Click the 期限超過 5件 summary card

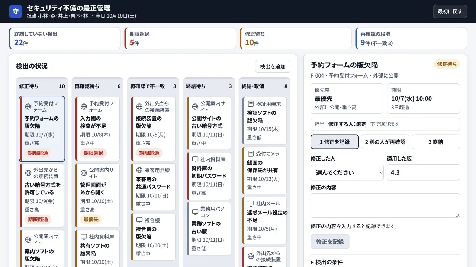(x=180, y=38)
